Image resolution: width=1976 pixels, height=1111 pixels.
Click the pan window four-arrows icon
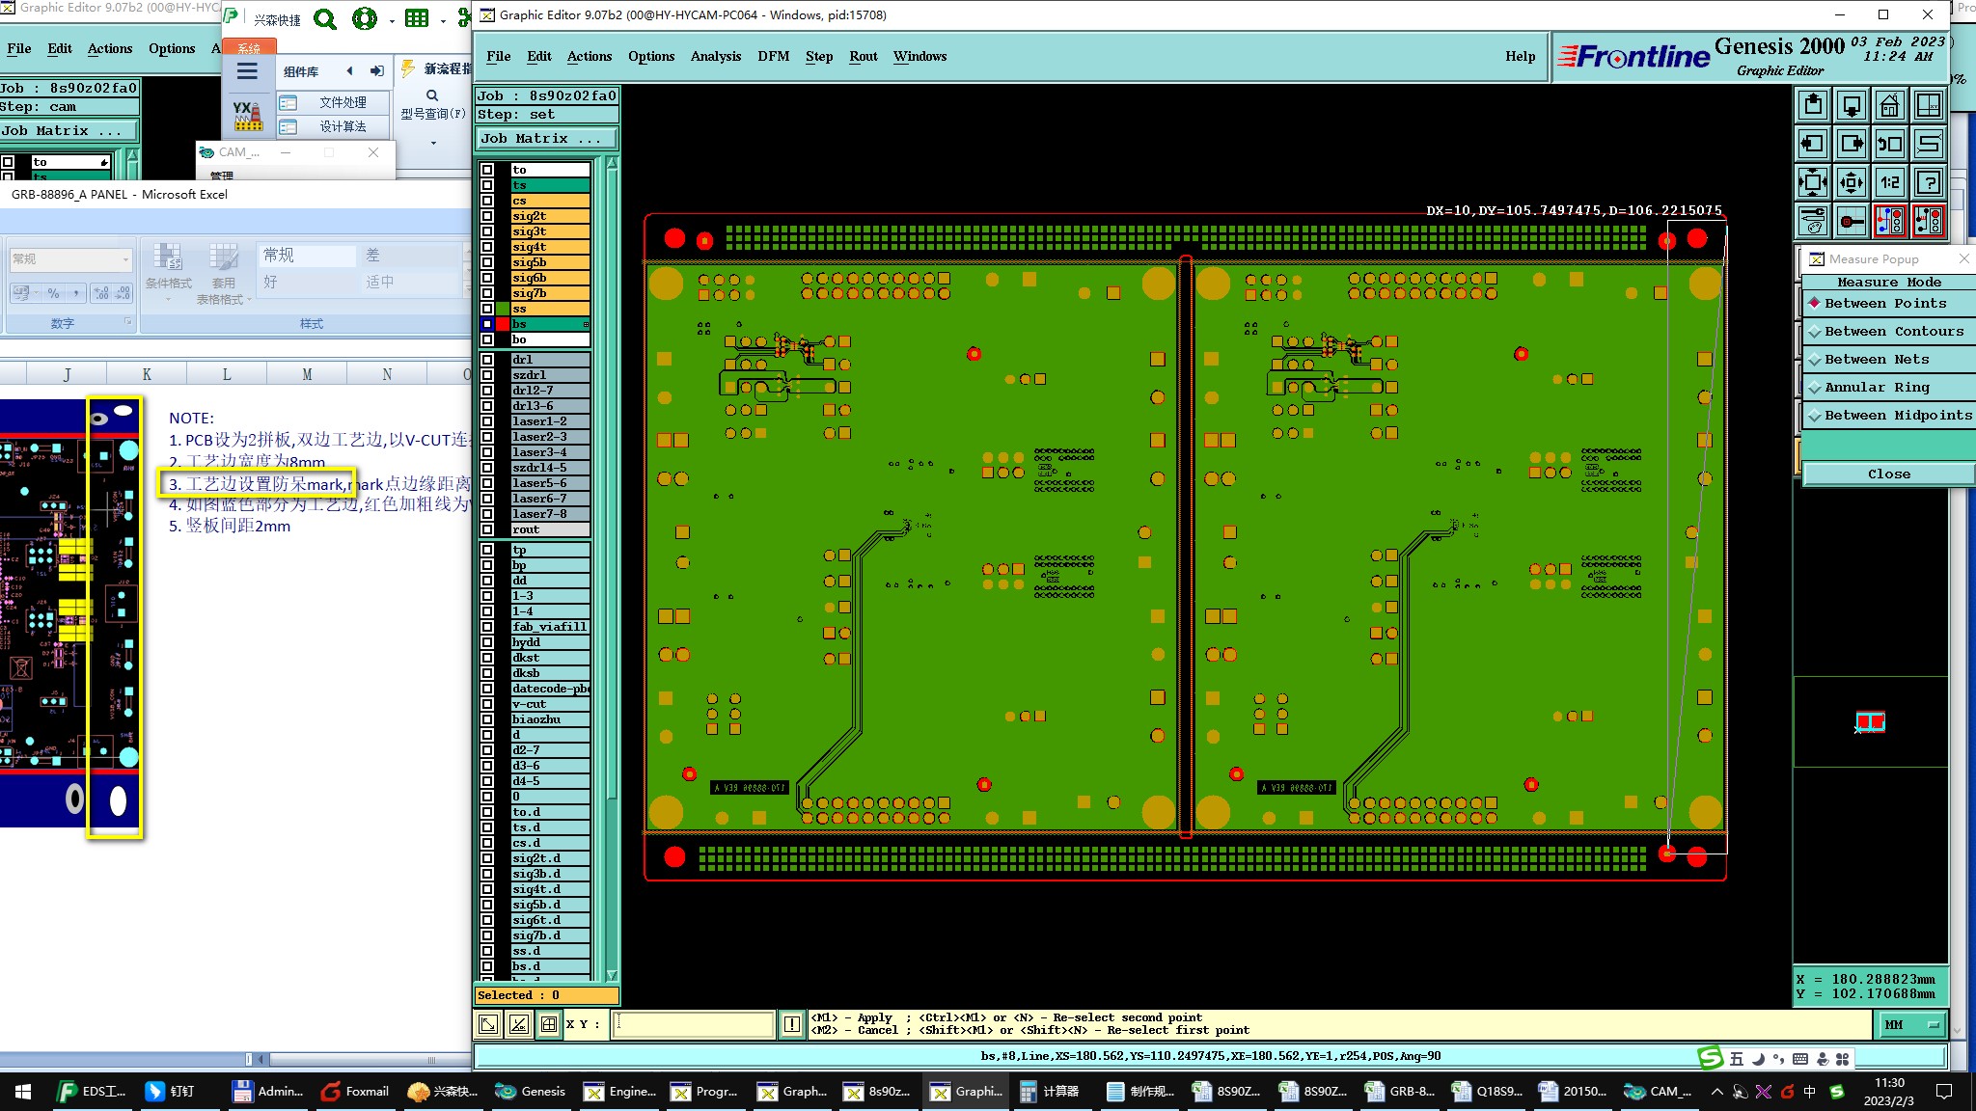(1851, 182)
